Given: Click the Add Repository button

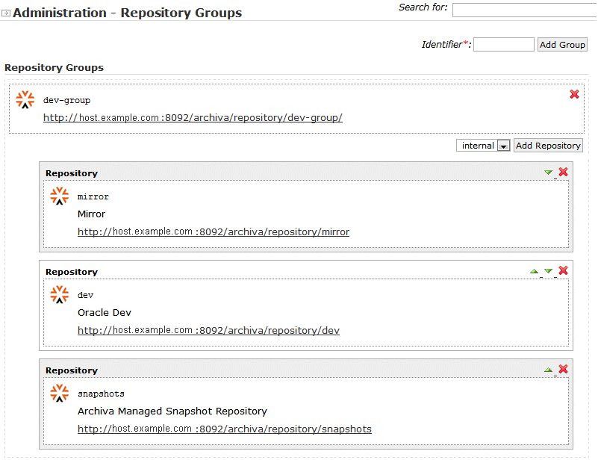Looking at the screenshot, I should 548,146.
